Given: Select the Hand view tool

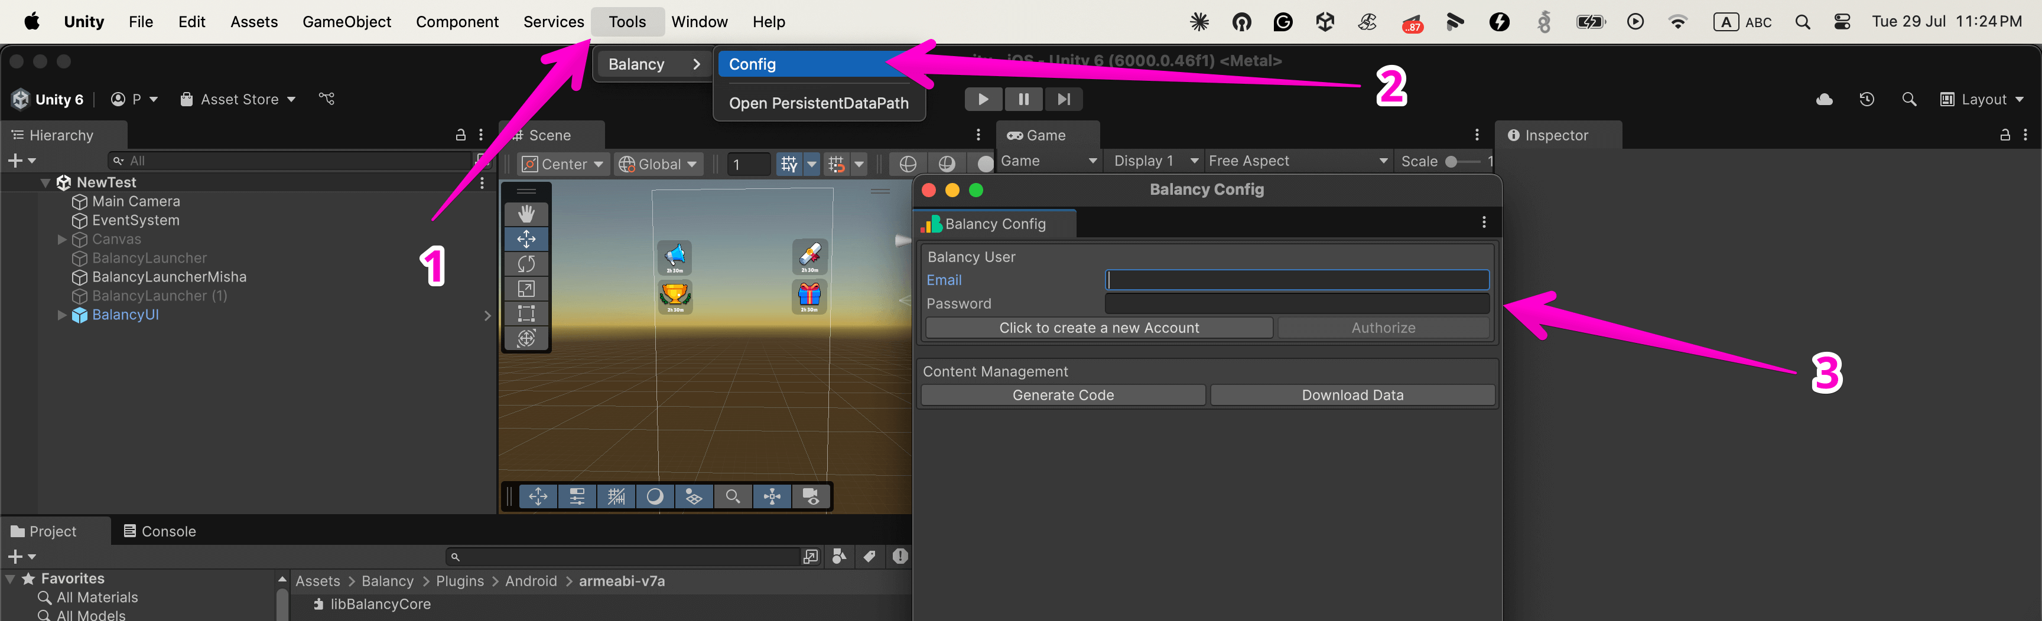Looking at the screenshot, I should [x=526, y=214].
